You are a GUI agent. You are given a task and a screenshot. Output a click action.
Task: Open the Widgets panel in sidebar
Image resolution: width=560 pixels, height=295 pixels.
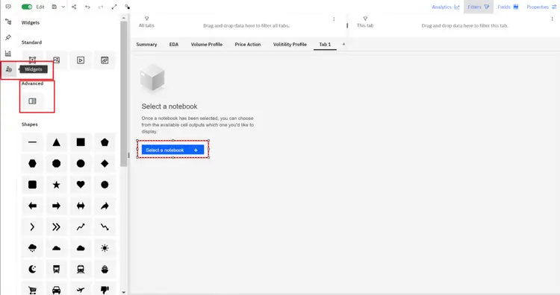(x=9, y=69)
